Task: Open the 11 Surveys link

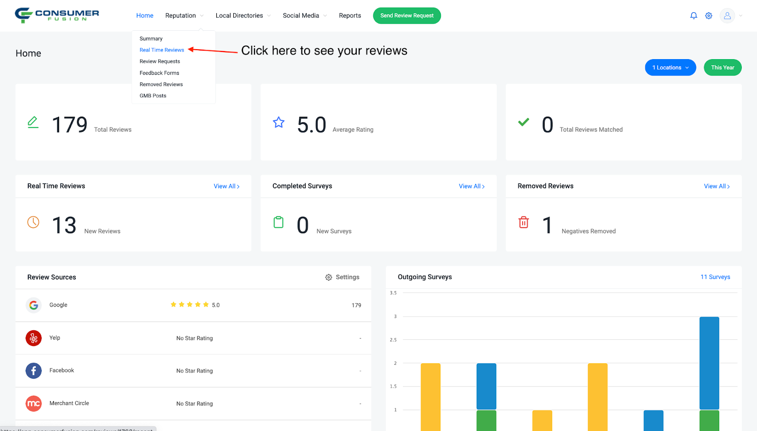Action: click(715, 277)
